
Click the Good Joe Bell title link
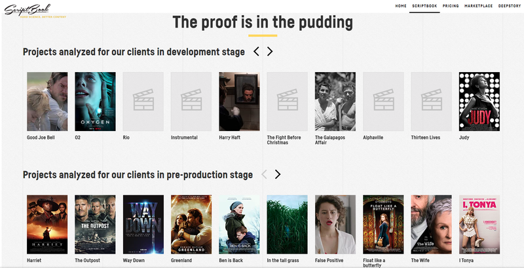41,138
